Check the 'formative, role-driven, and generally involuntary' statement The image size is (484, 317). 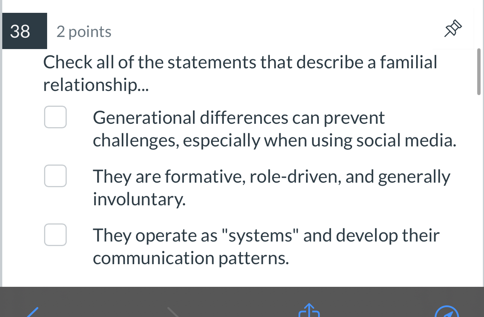(55, 176)
